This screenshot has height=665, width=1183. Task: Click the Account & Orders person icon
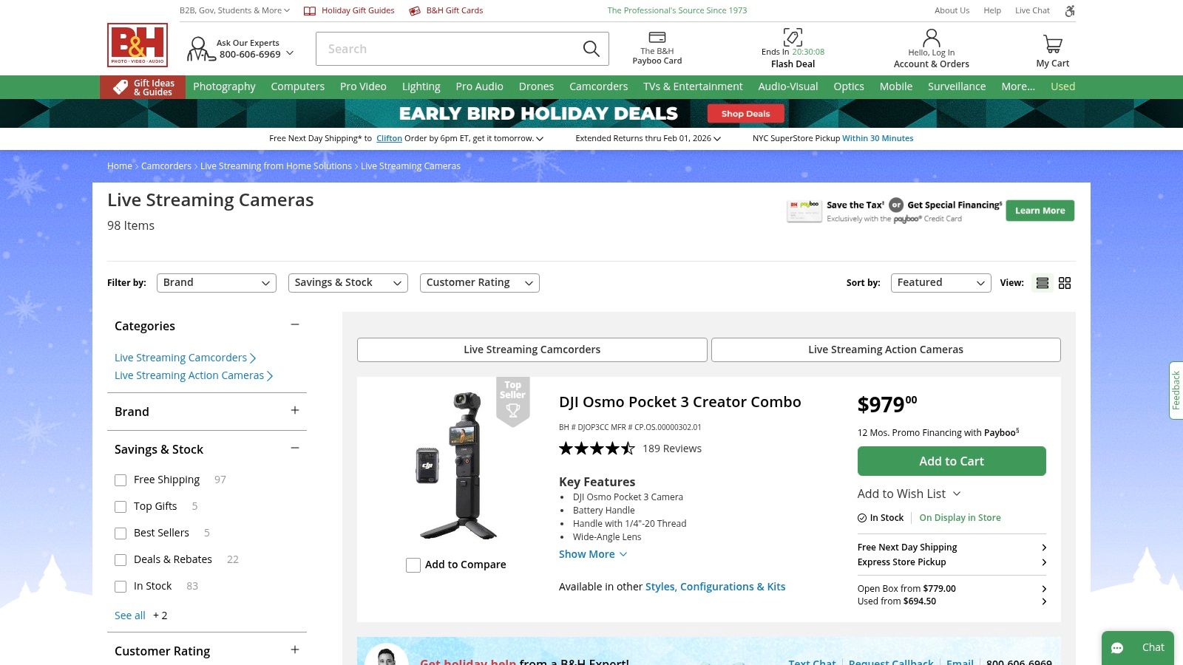tap(931, 38)
